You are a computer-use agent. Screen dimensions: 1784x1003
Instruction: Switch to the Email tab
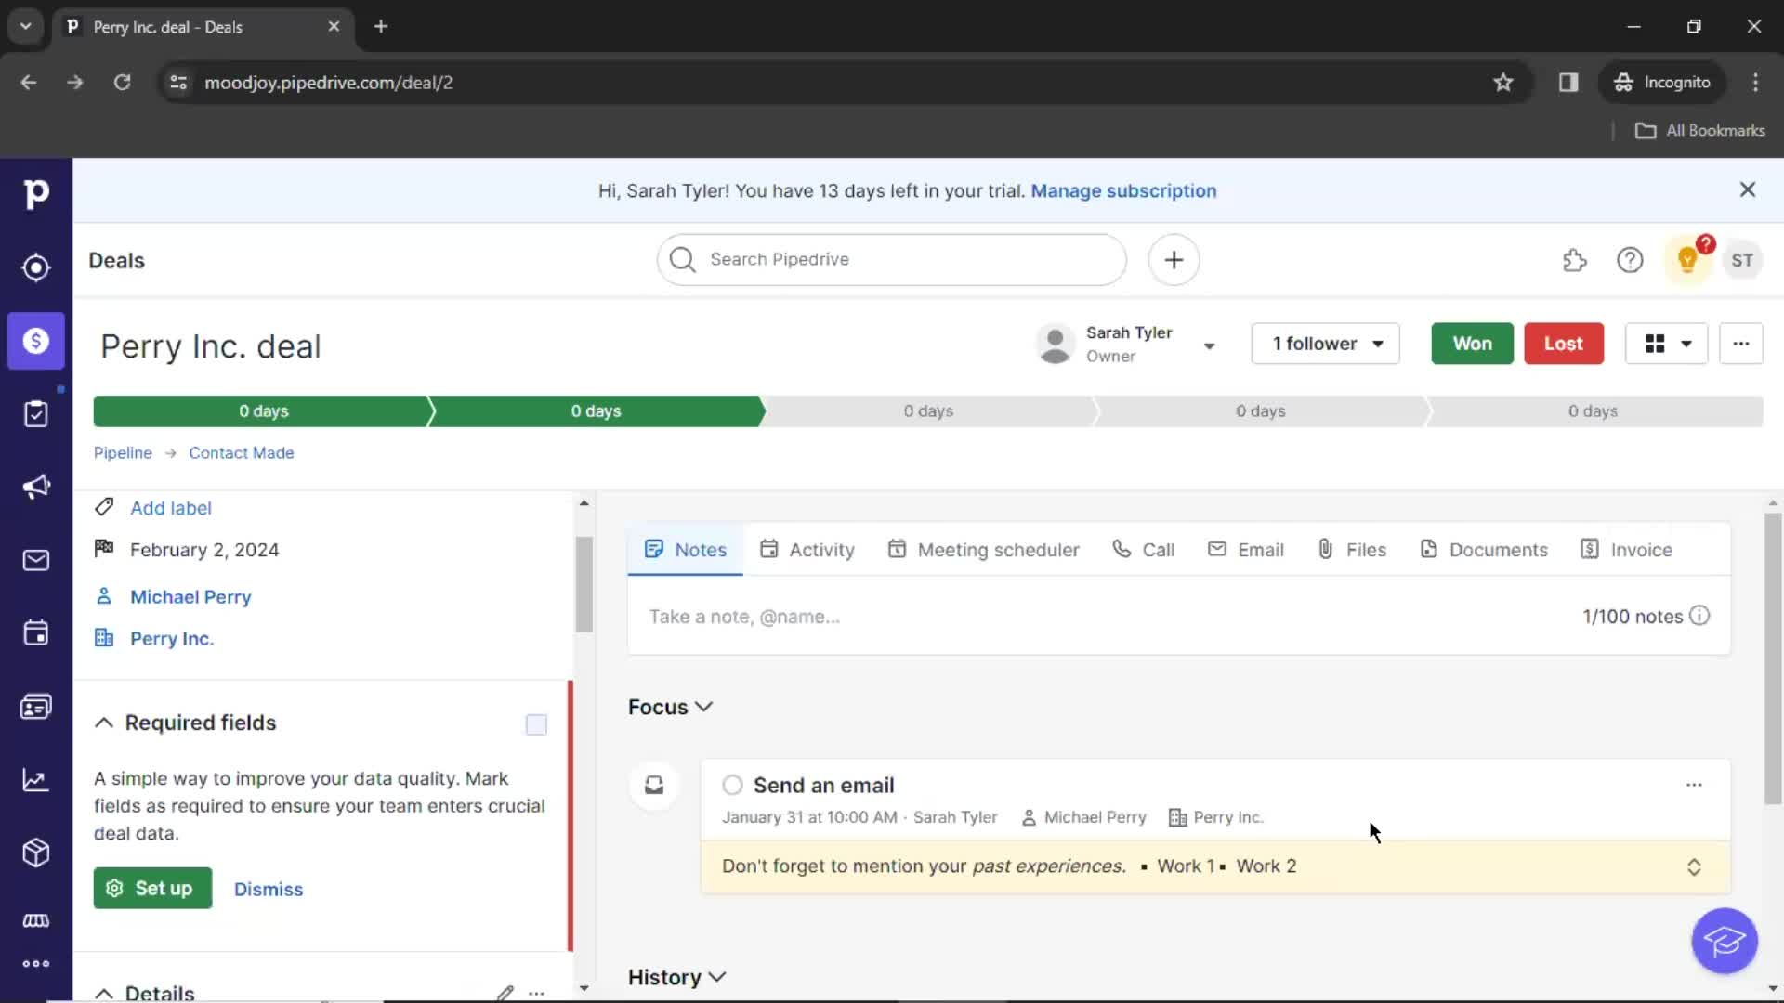tap(1246, 550)
